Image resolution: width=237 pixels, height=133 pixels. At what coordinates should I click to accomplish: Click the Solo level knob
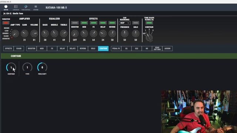pos(136,34)
